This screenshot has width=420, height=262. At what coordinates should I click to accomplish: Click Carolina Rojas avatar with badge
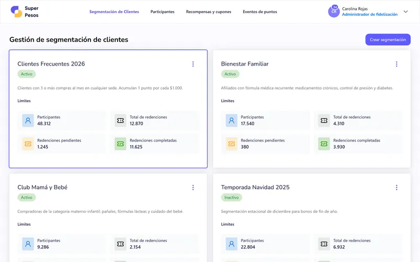click(x=334, y=11)
